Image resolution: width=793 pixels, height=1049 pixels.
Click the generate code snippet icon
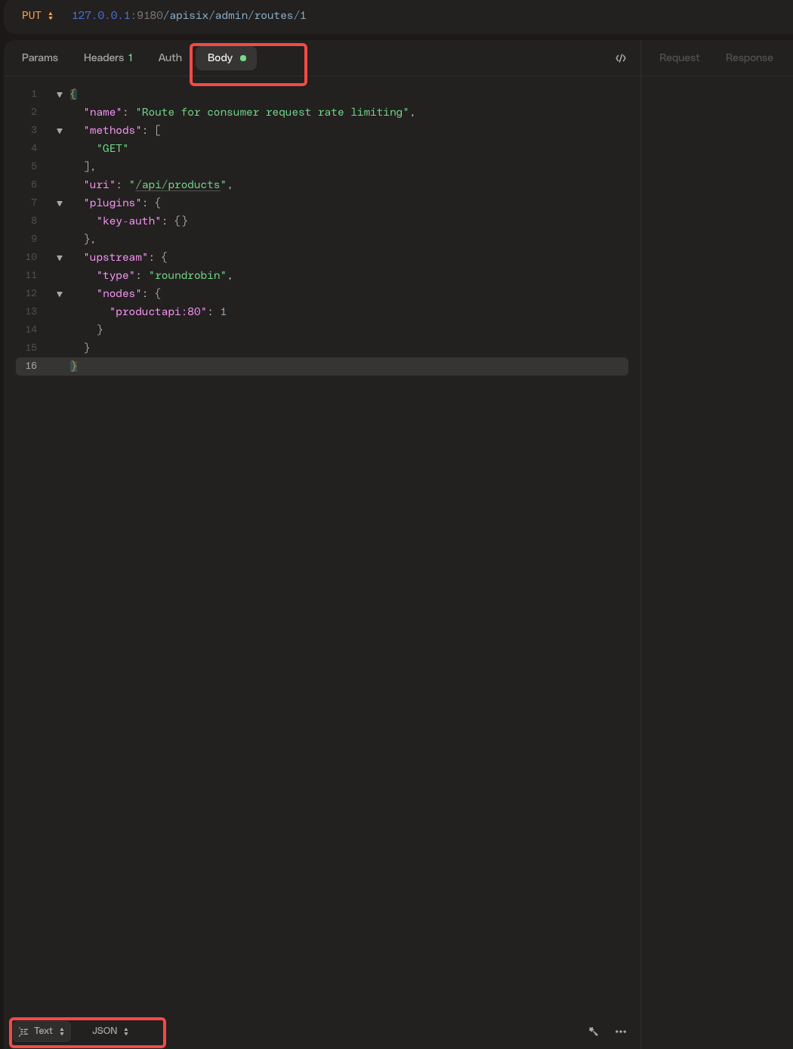pos(621,58)
